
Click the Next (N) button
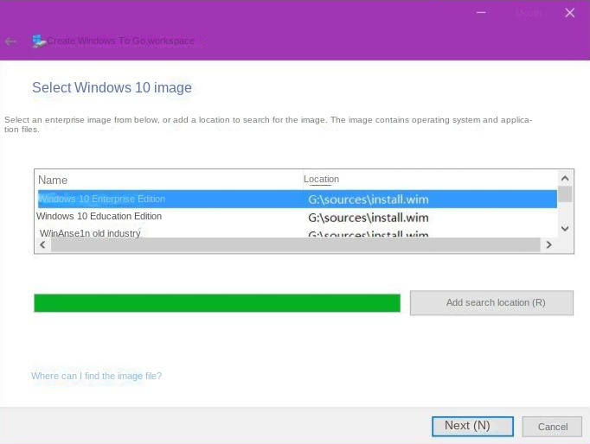(x=472, y=427)
